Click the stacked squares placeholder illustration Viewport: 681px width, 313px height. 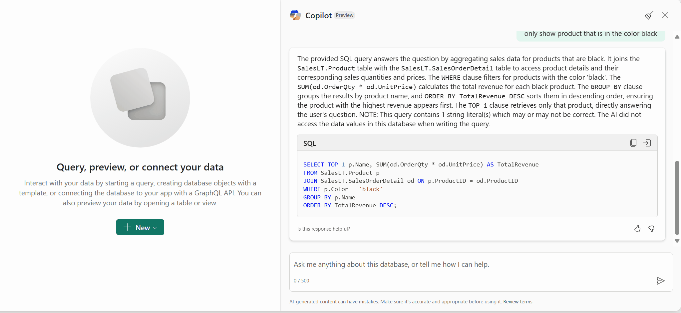coord(140,98)
